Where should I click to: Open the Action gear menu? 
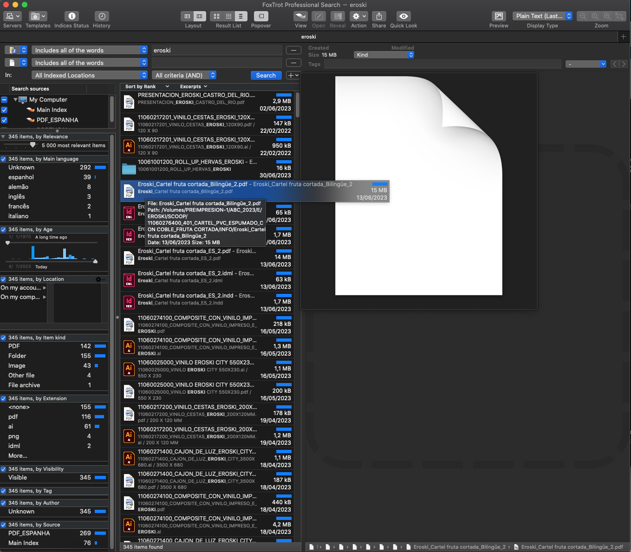tap(359, 16)
